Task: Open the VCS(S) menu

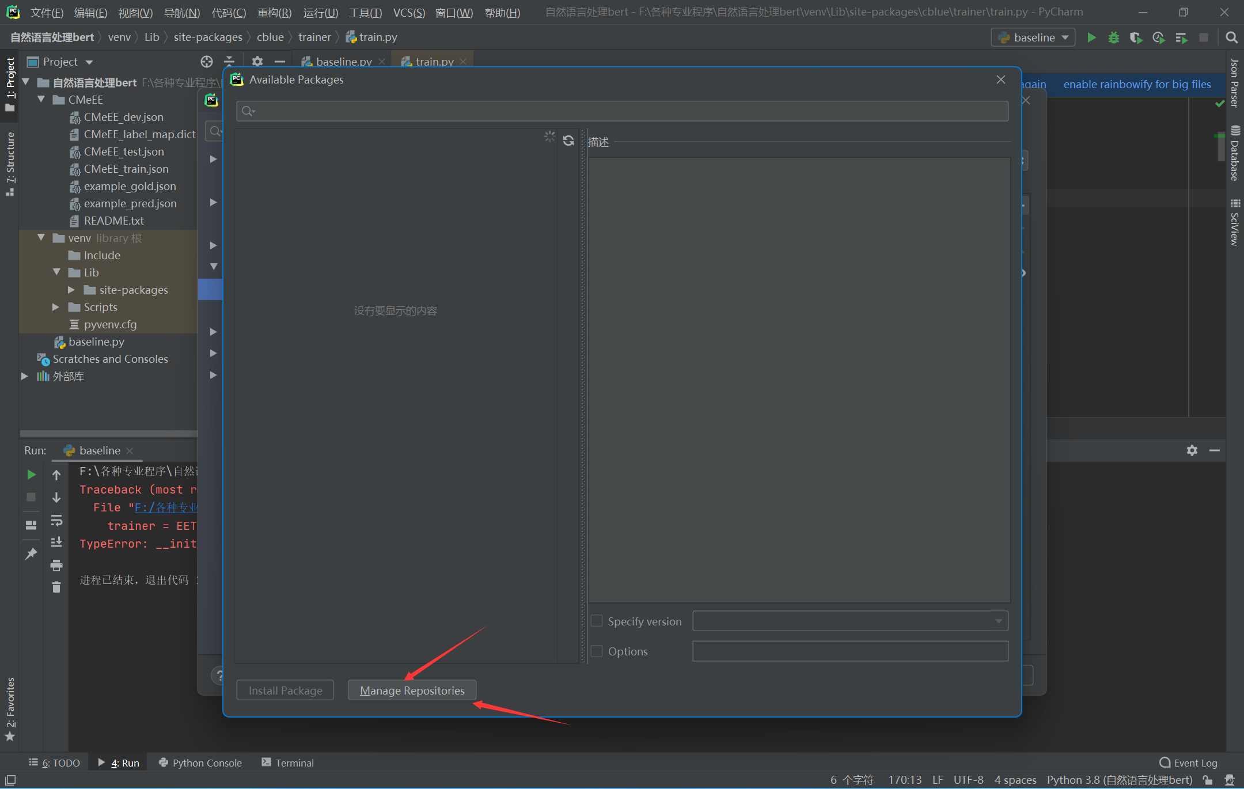Action: 409,12
